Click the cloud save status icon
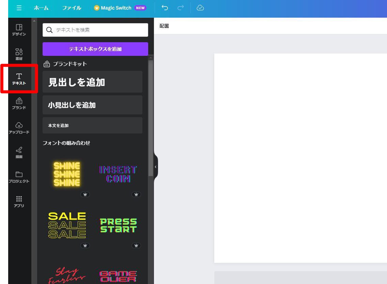 pyautogui.click(x=200, y=8)
